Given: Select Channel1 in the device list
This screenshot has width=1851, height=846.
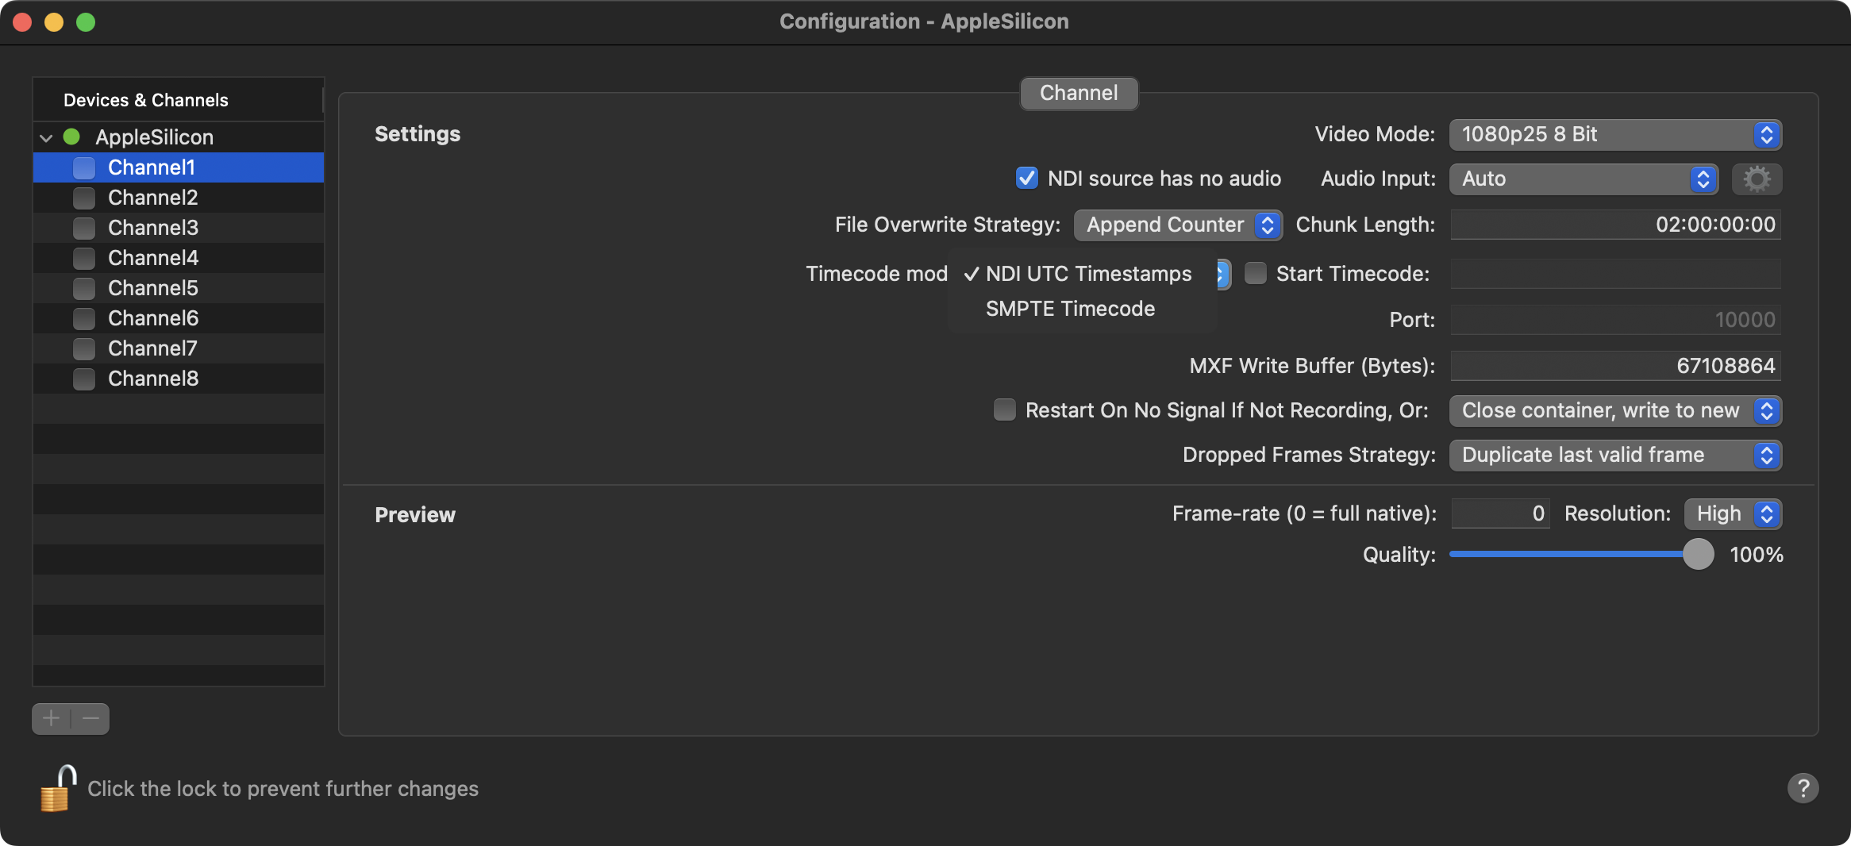Looking at the screenshot, I should click(179, 167).
